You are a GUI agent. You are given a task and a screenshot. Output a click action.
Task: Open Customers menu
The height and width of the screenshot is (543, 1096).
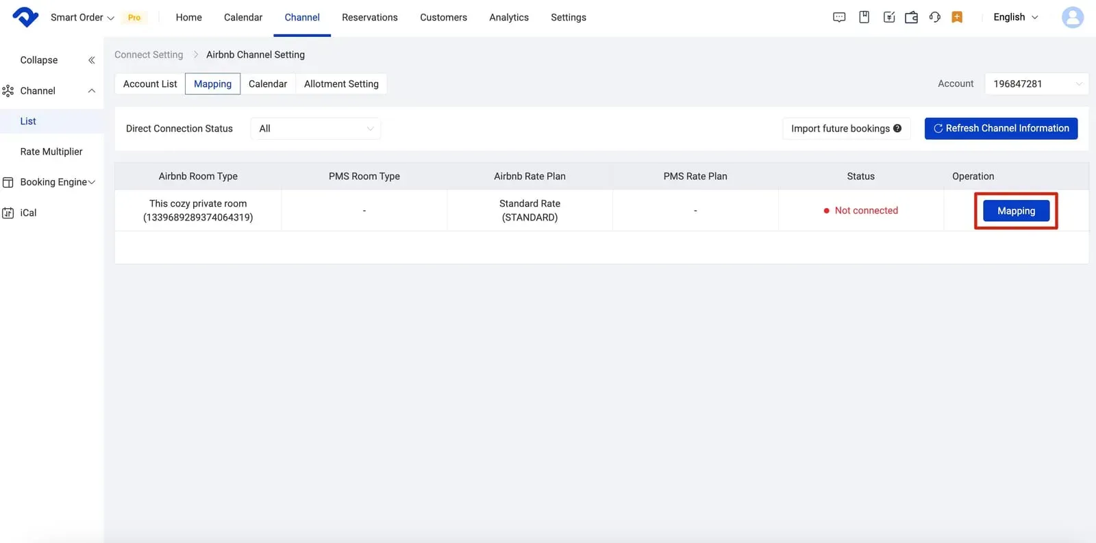coord(443,17)
